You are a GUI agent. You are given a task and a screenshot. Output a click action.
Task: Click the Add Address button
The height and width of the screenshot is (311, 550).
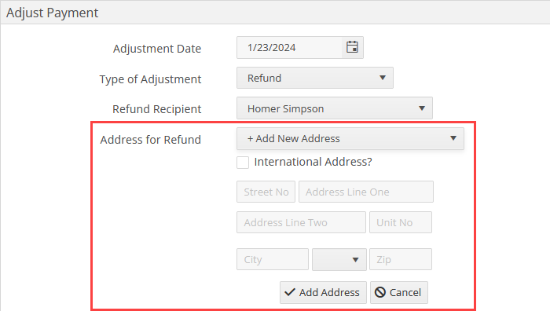click(323, 292)
